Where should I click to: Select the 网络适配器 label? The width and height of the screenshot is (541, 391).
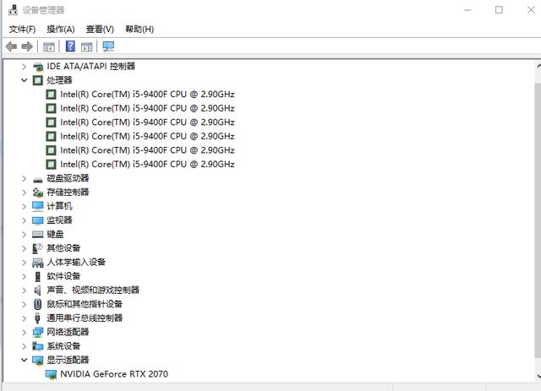coord(68,332)
